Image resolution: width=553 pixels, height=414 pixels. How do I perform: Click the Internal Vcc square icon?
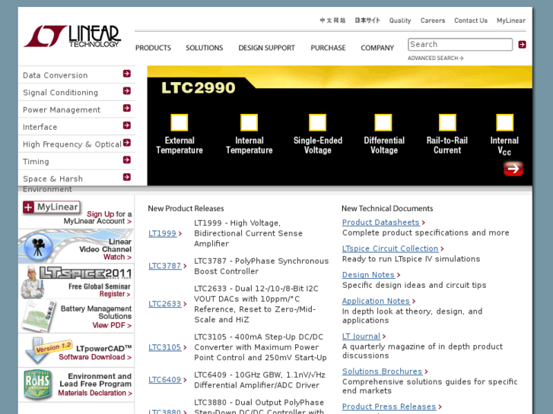tap(504, 122)
